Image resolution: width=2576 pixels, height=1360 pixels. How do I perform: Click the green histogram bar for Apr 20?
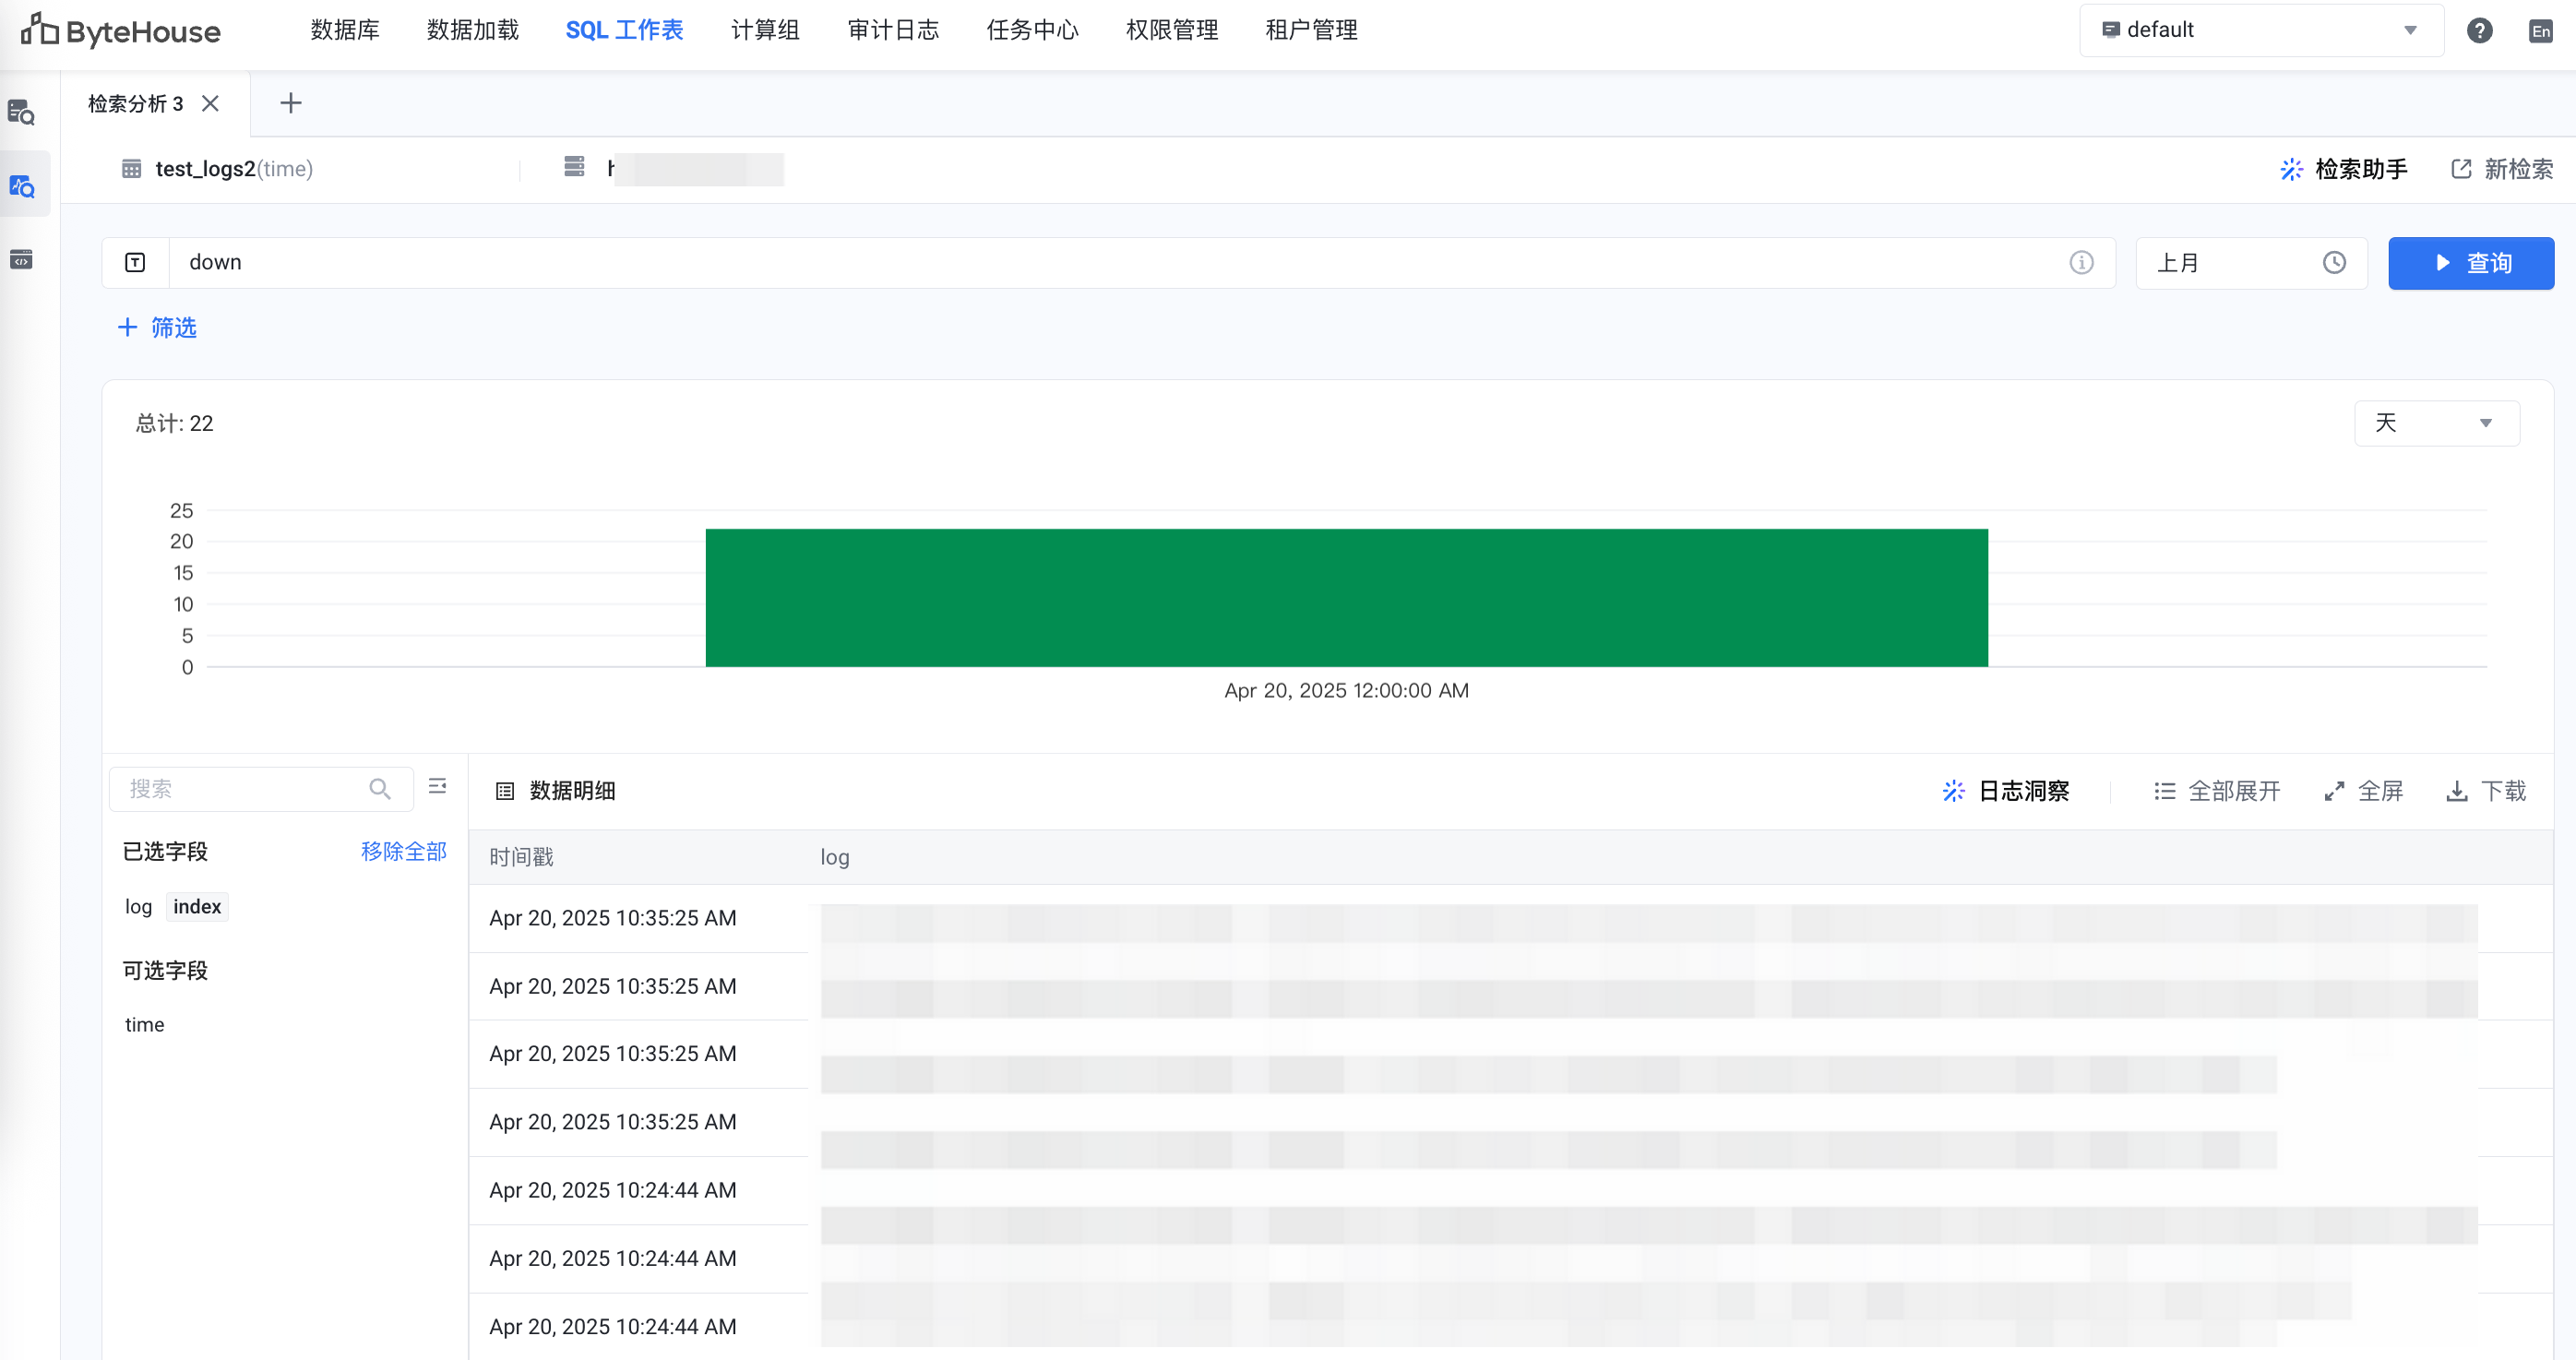pyautogui.click(x=1346, y=597)
